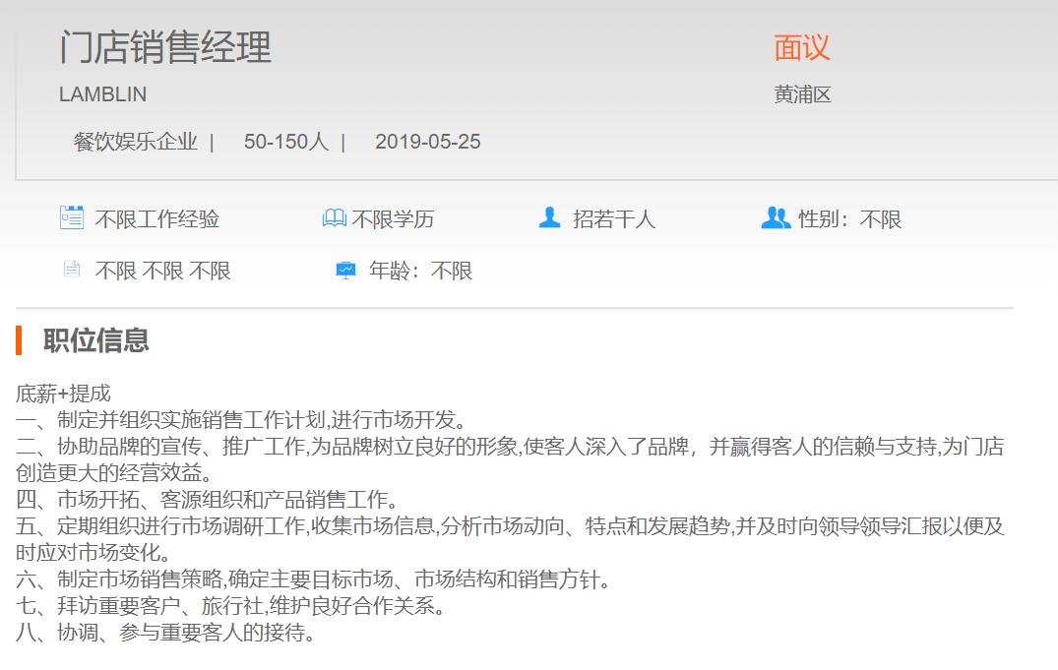Click the document icon beside 不限 不限 不限

71,270
